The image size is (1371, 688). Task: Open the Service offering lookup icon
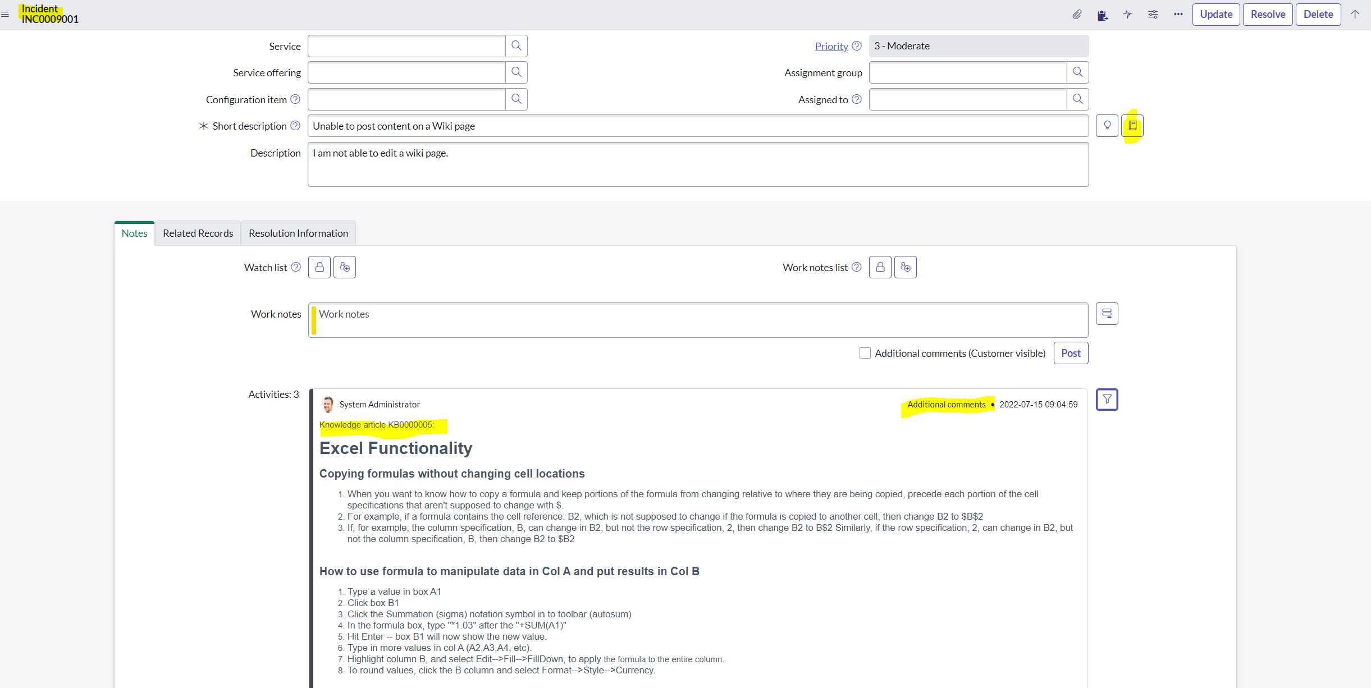click(x=517, y=72)
